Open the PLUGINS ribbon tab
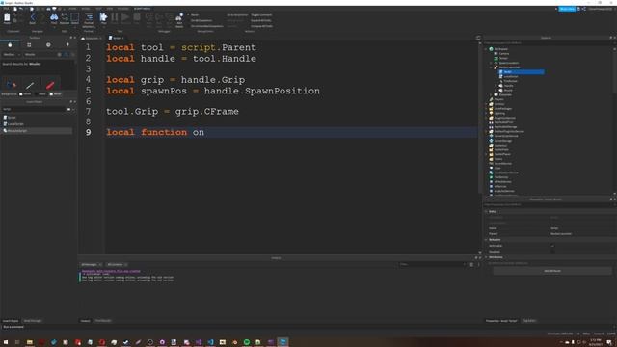Viewport: 617px width, 347px height. pyautogui.click(x=122, y=9)
